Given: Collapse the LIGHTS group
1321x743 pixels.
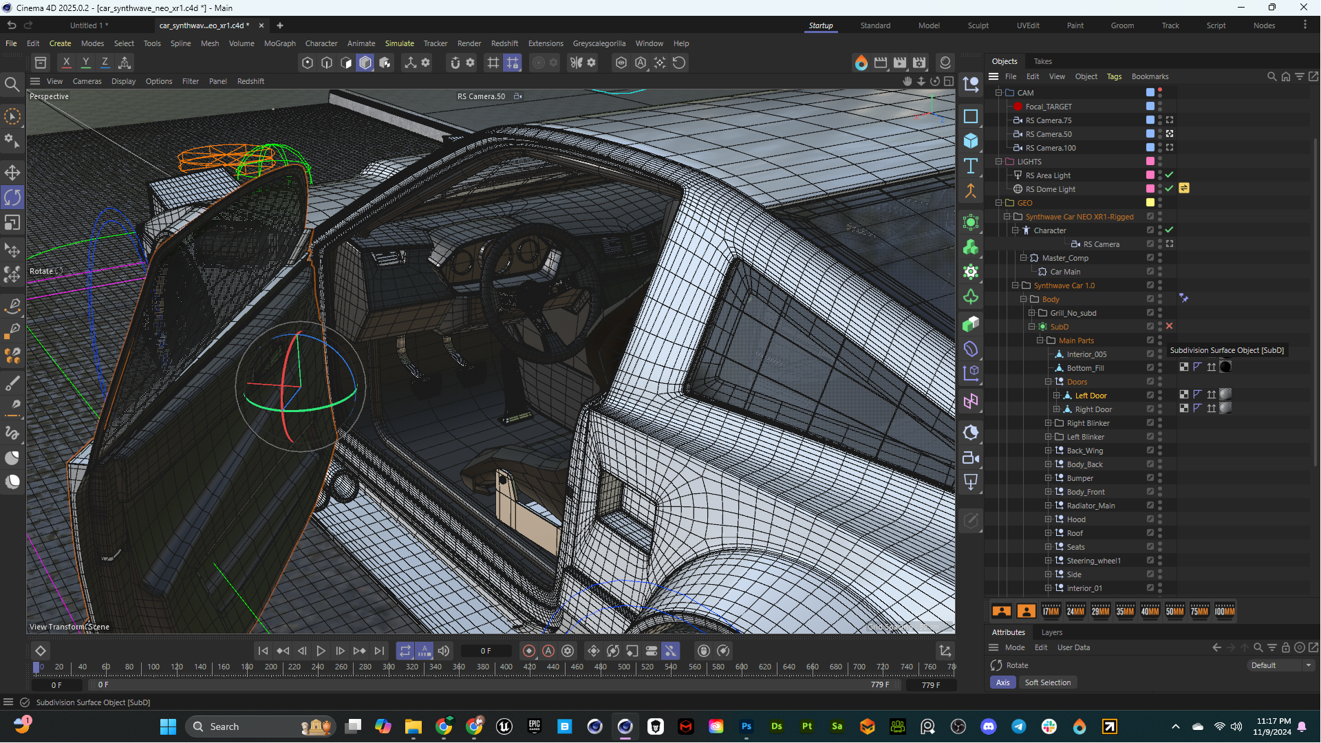Looking at the screenshot, I should 999,162.
